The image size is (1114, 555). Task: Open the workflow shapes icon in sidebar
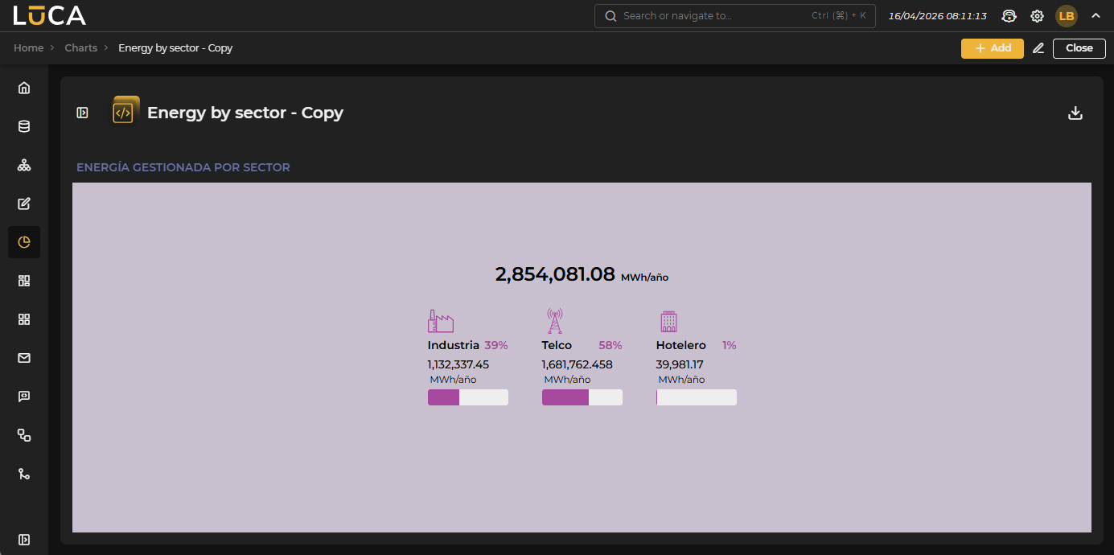click(24, 435)
